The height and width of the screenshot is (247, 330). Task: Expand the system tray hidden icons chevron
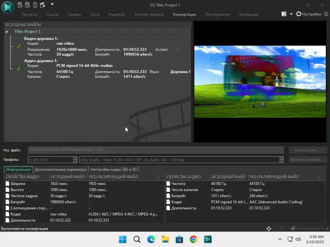(280, 239)
